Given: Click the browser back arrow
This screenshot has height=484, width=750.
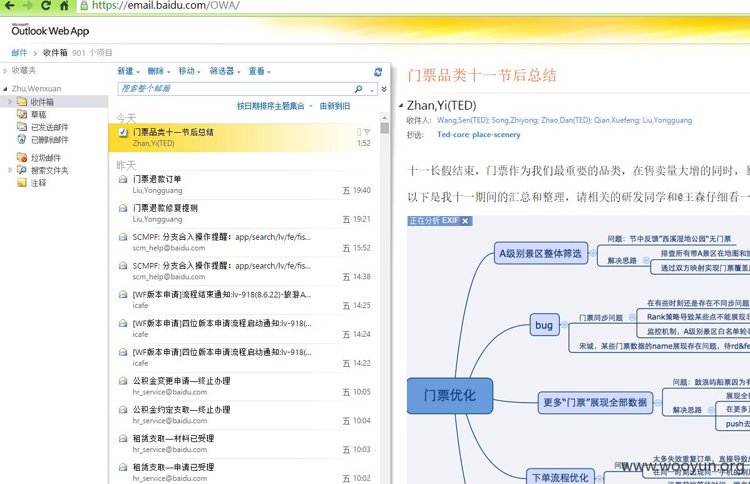Looking at the screenshot, I should (x=9, y=5).
